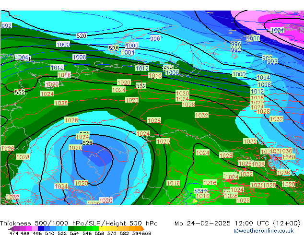Click the black 520 height contour label
This screenshot has height=235, width=304.
pos(82,36)
